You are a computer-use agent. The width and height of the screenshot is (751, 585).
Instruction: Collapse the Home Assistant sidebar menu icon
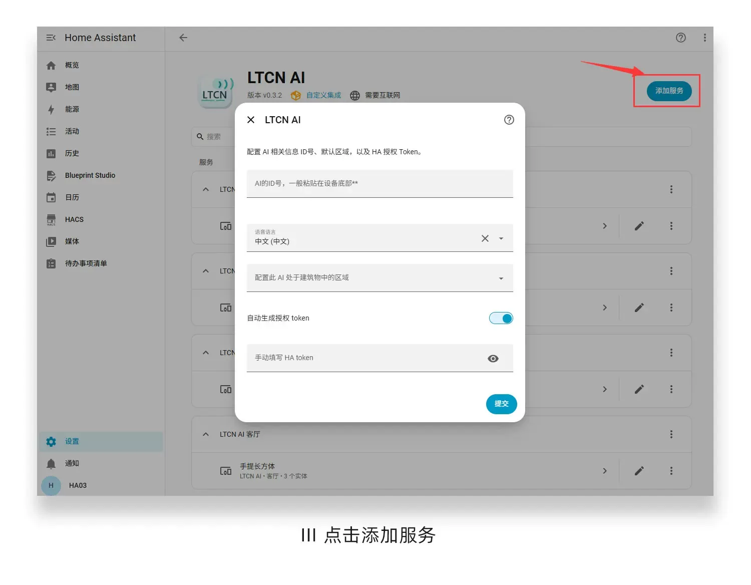pyautogui.click(x=51, y=38)
